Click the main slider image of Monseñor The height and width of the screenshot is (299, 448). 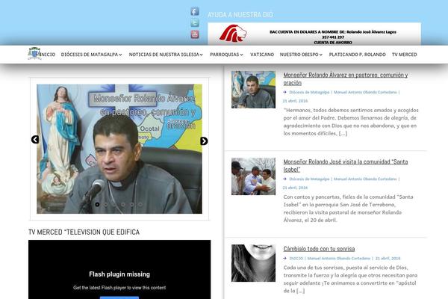(119, 149)
